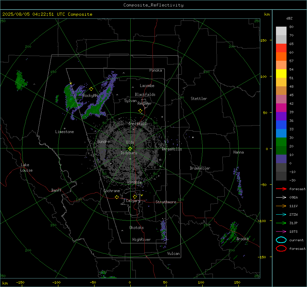Viewport: 307px width, 287px height.
Task: Click the red forecast arrow in legend
Action: pos(281,189)
